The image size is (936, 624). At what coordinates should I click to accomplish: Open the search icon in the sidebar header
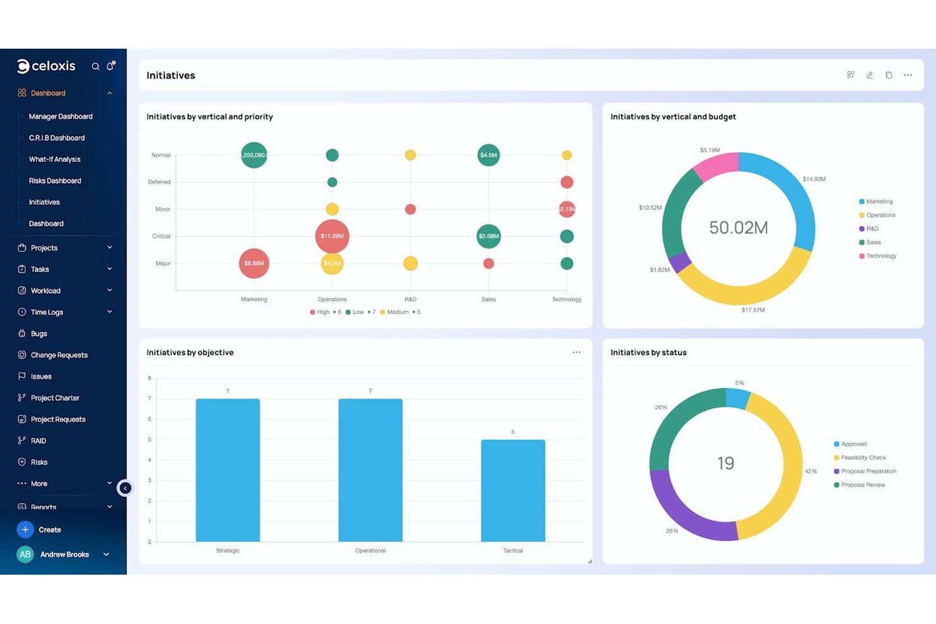click(95, 66)
